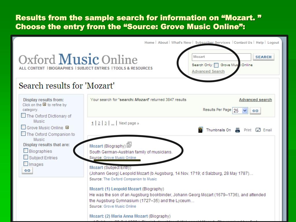Click 'Search results for 'Mozart'' heading

point(67,86)
